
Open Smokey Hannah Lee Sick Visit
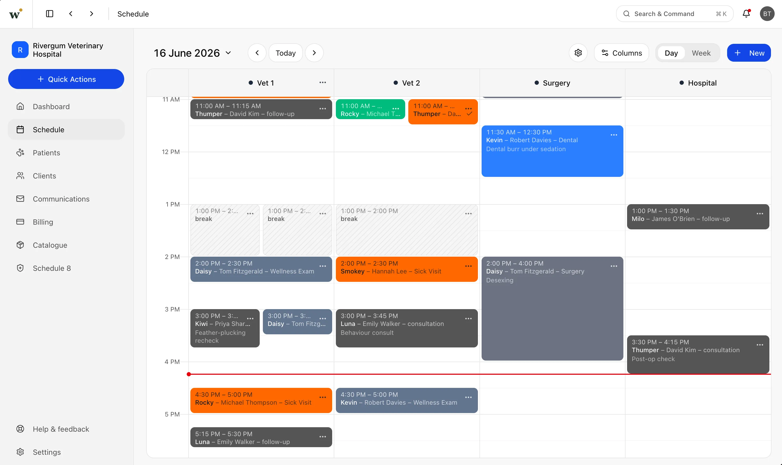tap(407, 269)
